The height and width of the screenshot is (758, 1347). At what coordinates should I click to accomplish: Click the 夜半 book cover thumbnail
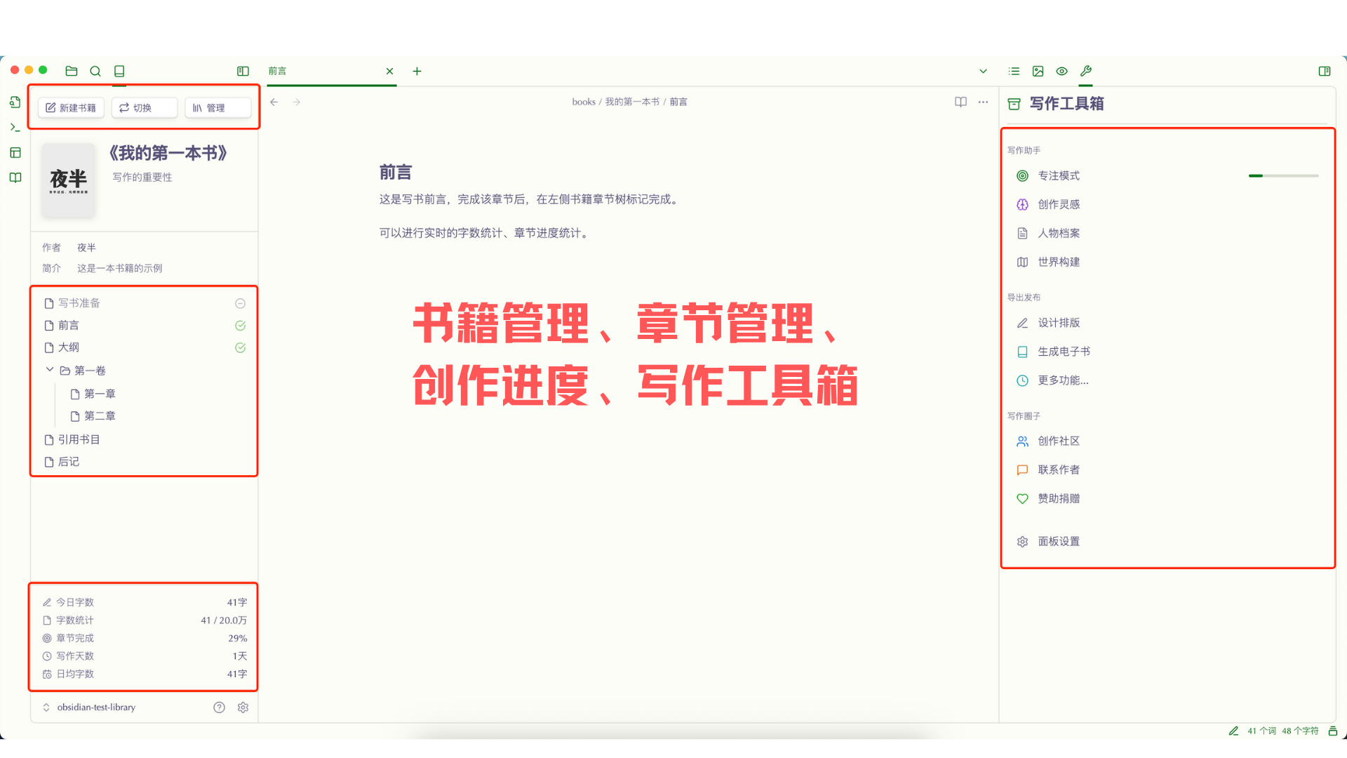69,180
